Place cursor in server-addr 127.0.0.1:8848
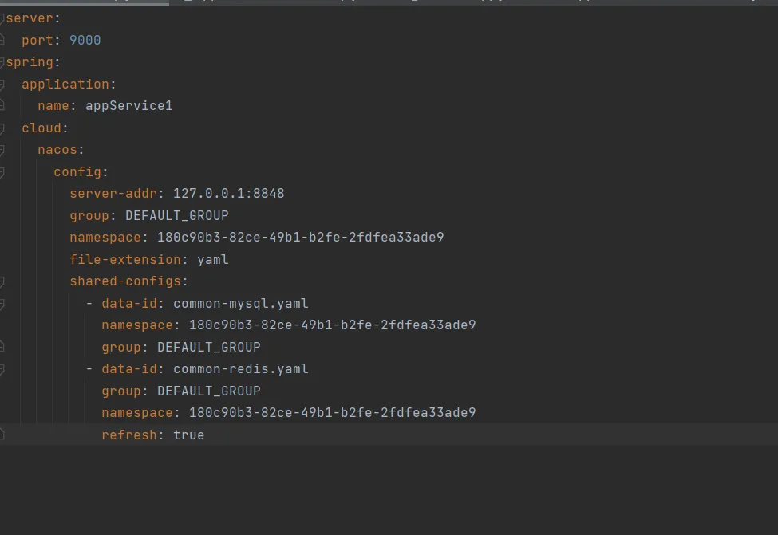The width and height of the screenshot is (778, 535). click(228, 194)
